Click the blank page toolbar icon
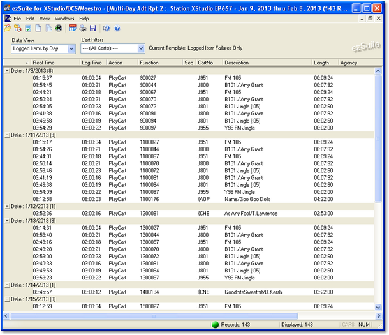 [x=38, y=28]
